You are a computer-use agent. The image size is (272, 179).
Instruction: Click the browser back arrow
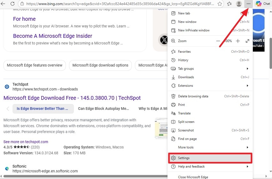click(3, 4)
